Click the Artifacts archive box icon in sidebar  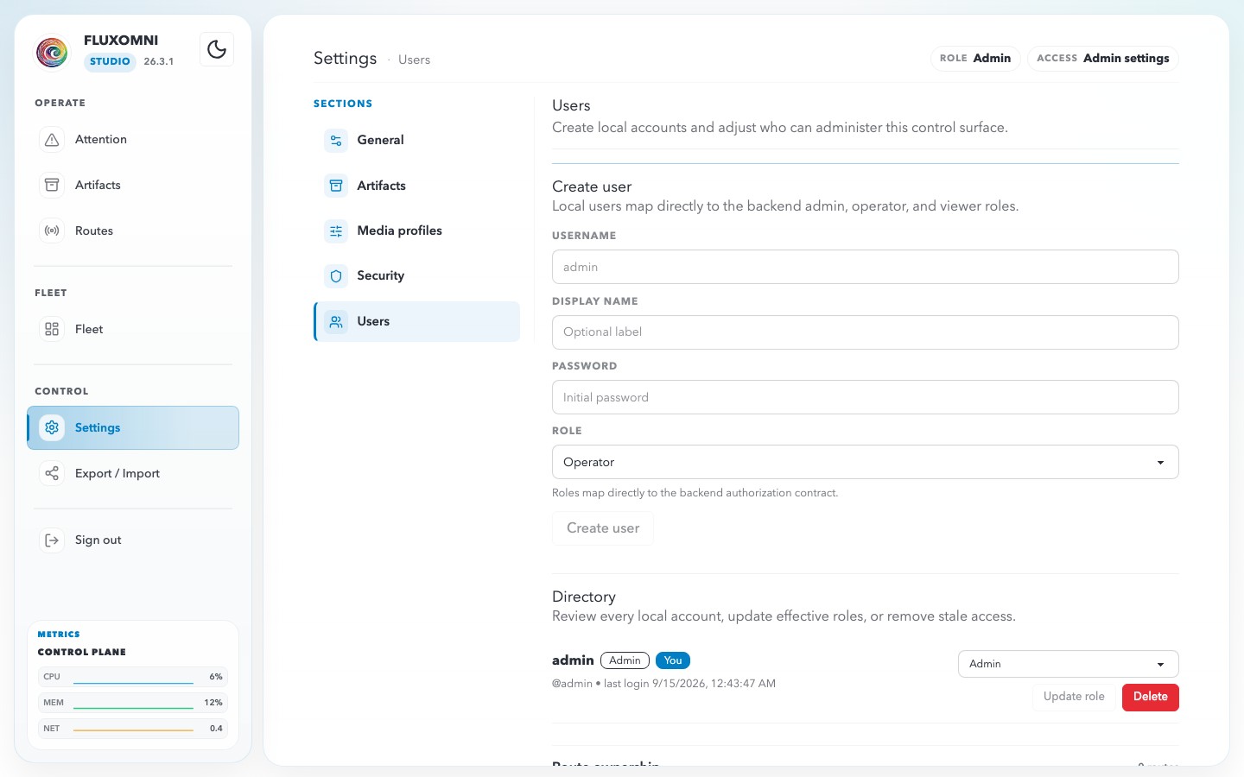(52, 186)
